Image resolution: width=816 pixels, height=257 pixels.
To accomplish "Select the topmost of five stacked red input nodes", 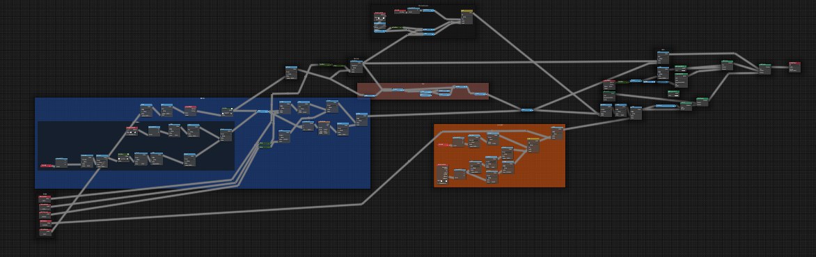I will tap(45, 199).
